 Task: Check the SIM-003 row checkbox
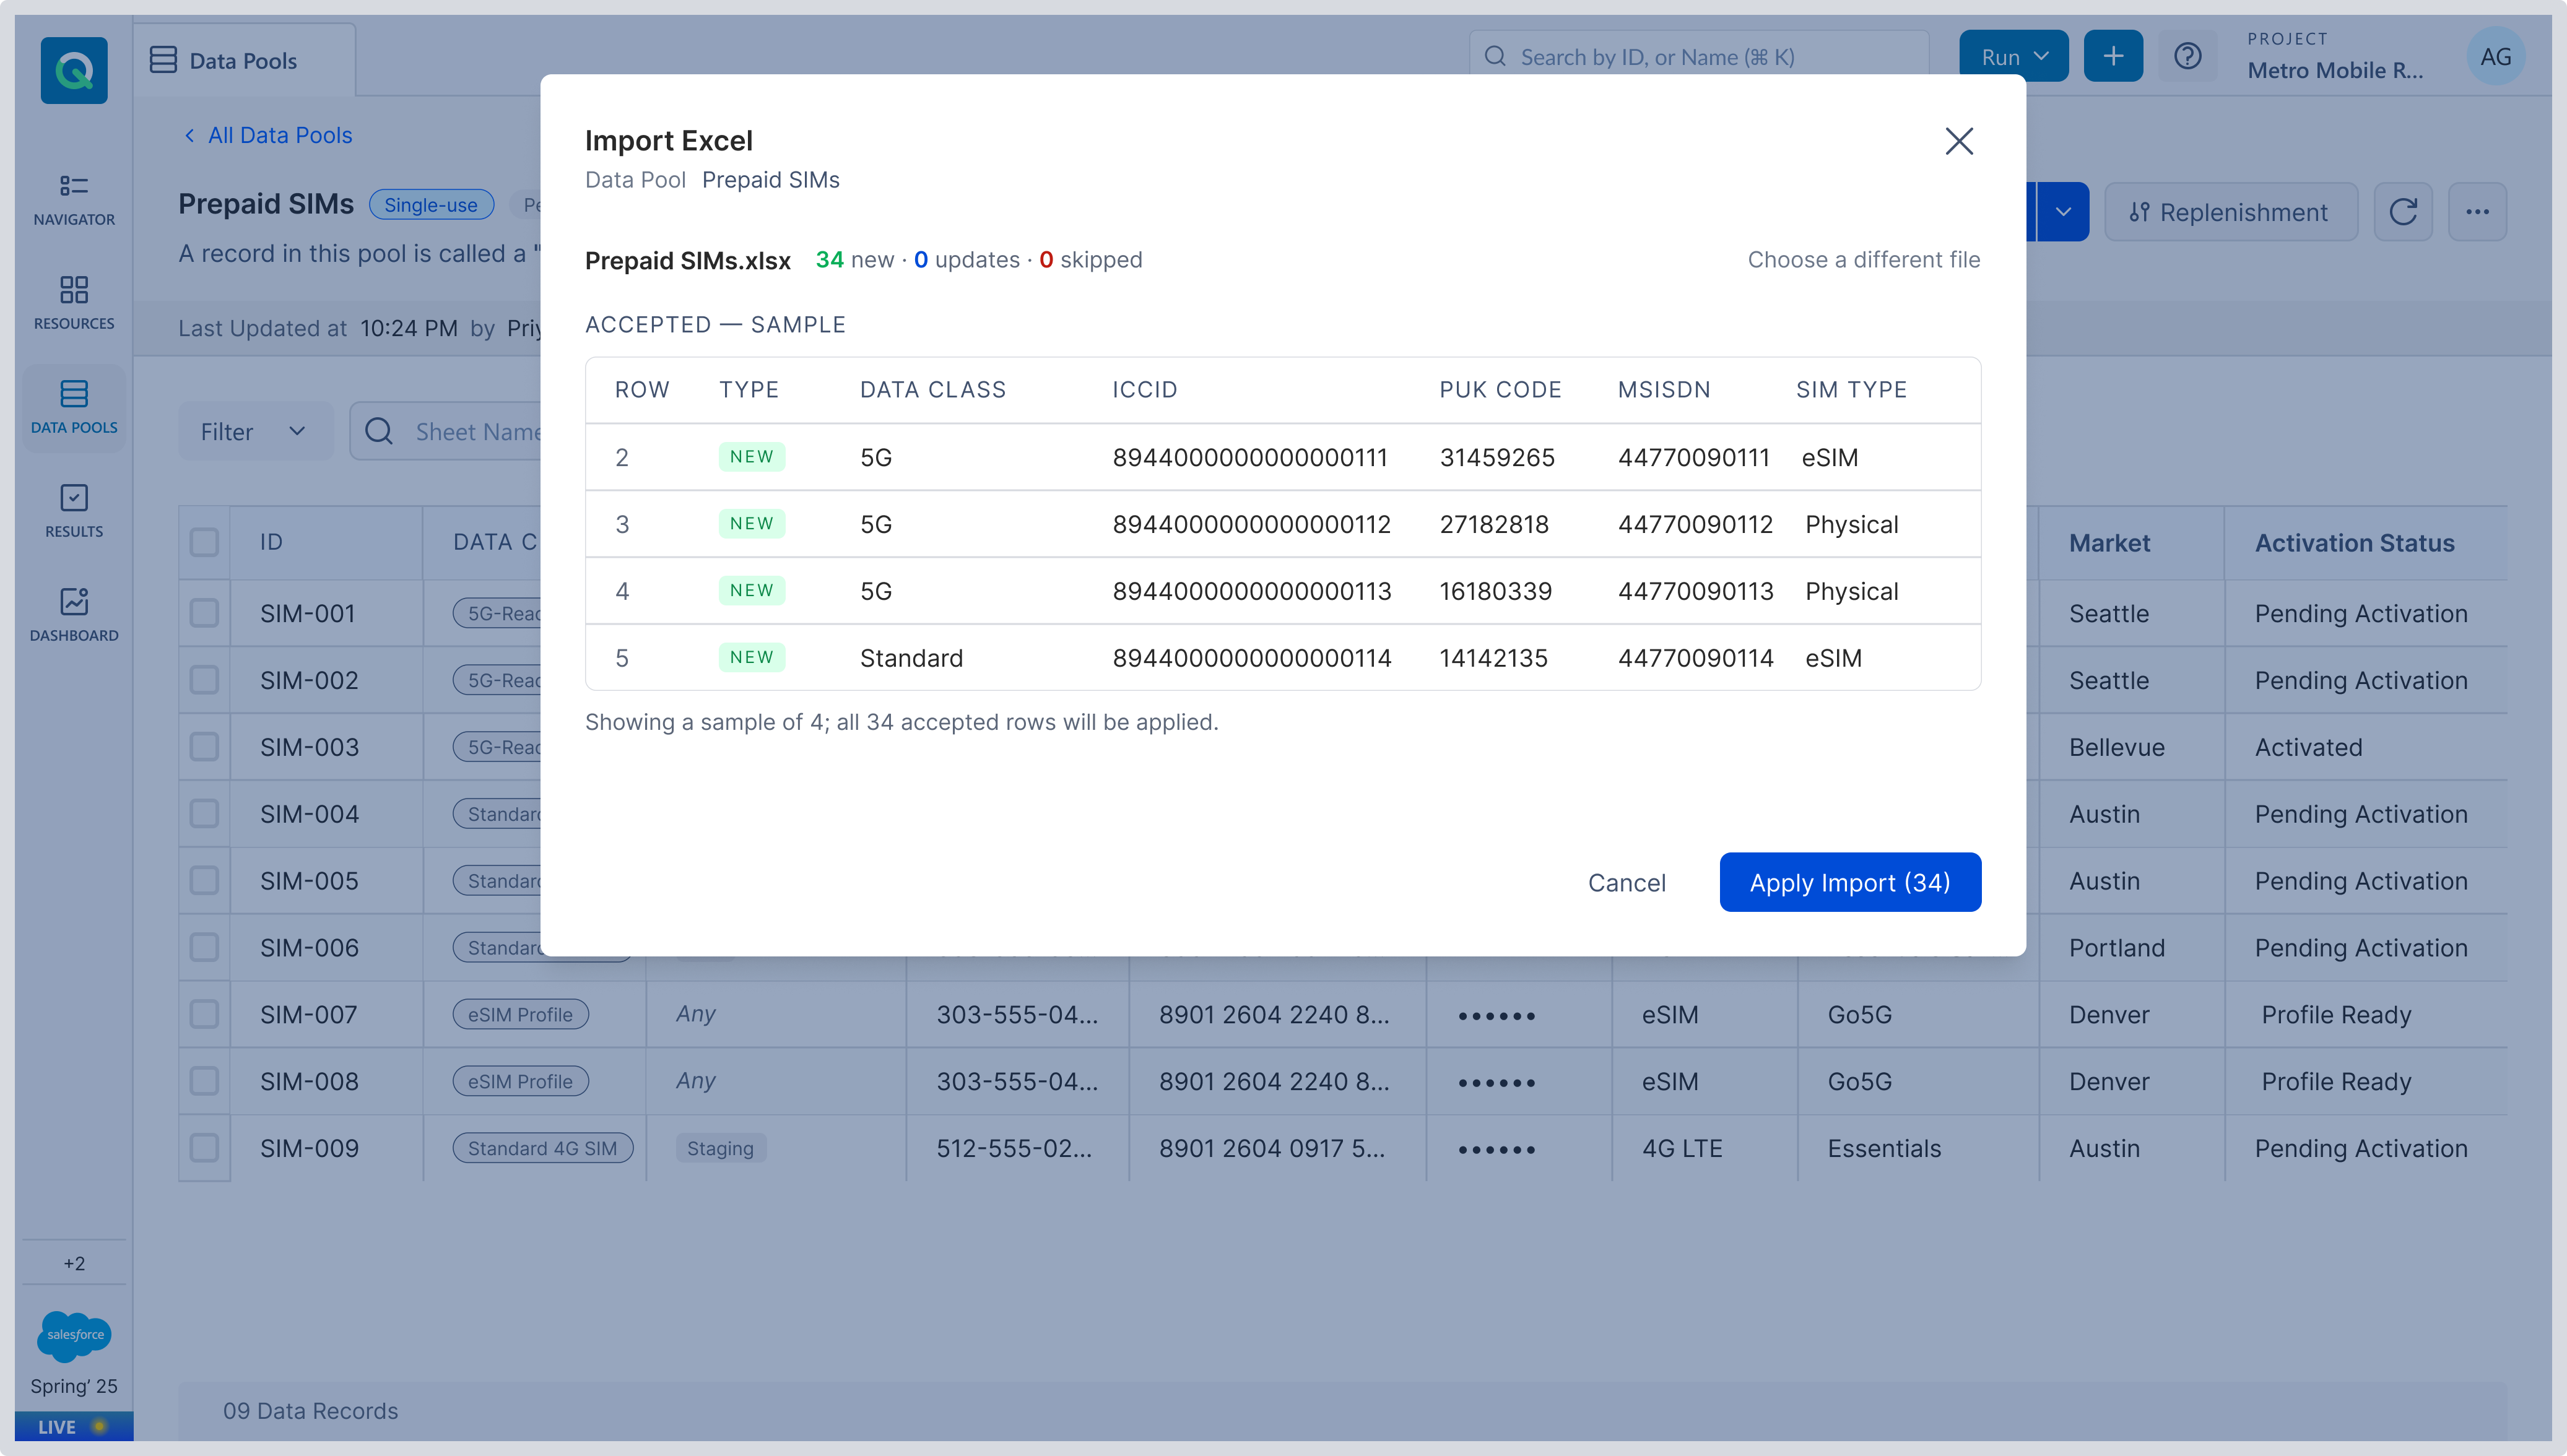[204, 747]
